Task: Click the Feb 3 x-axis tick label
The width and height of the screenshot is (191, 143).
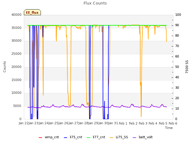Action: click(x=143, y=123)
